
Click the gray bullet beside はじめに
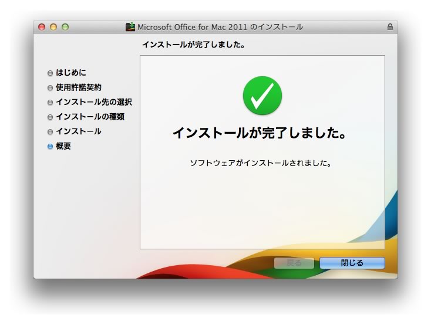click(50, 73)
